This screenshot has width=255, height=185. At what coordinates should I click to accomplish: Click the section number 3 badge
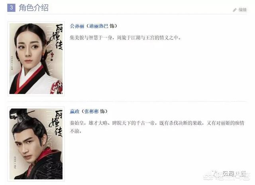coord(11,8)
